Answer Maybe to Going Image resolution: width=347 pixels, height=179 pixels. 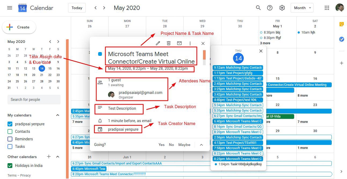pos(184,145)
